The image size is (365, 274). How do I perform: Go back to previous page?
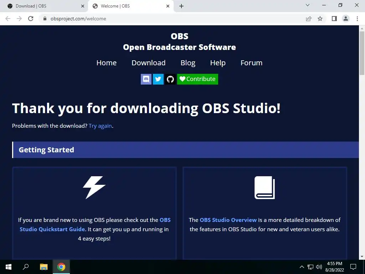(x=8, y=19)
